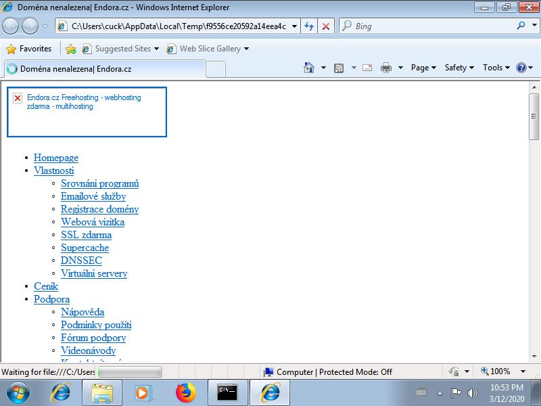Follow the Srovnání programů link
541x406 pixels.
pyautogui.click(x=99, y=183)
